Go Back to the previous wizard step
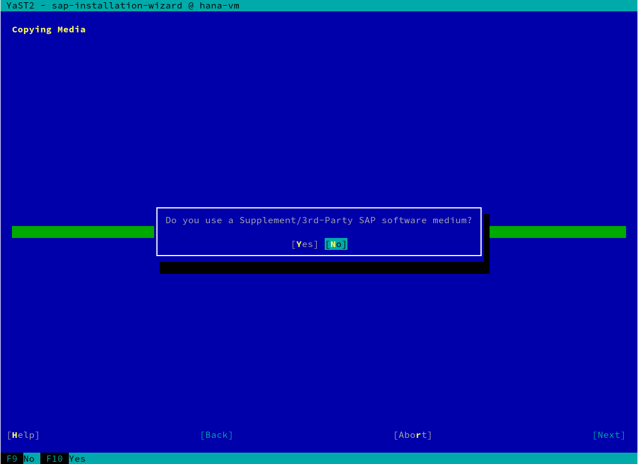Image resolution: width=638 pixels, height=464 pixels. (217, 435)
